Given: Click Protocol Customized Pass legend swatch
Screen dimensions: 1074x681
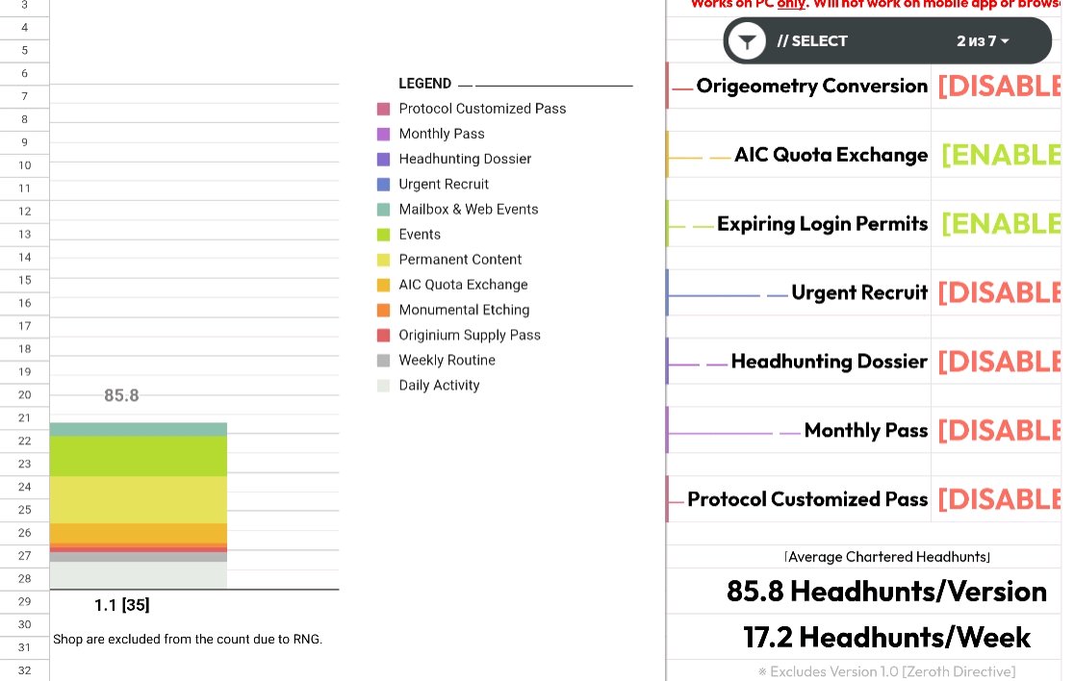Looking at the screenshot, I should click(x=383, y=110).
